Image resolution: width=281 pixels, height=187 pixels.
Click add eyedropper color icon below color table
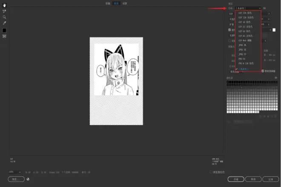pos(272,116)
